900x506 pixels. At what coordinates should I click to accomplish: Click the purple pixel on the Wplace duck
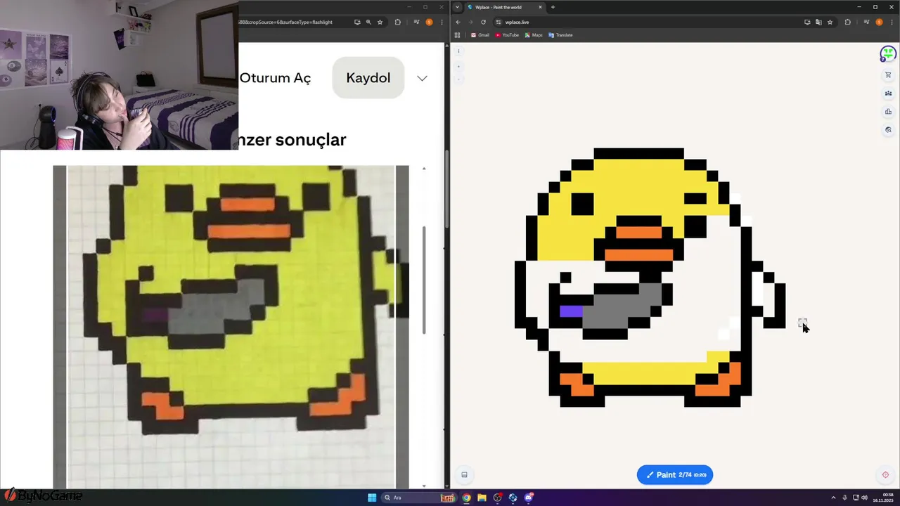(571, 311)
